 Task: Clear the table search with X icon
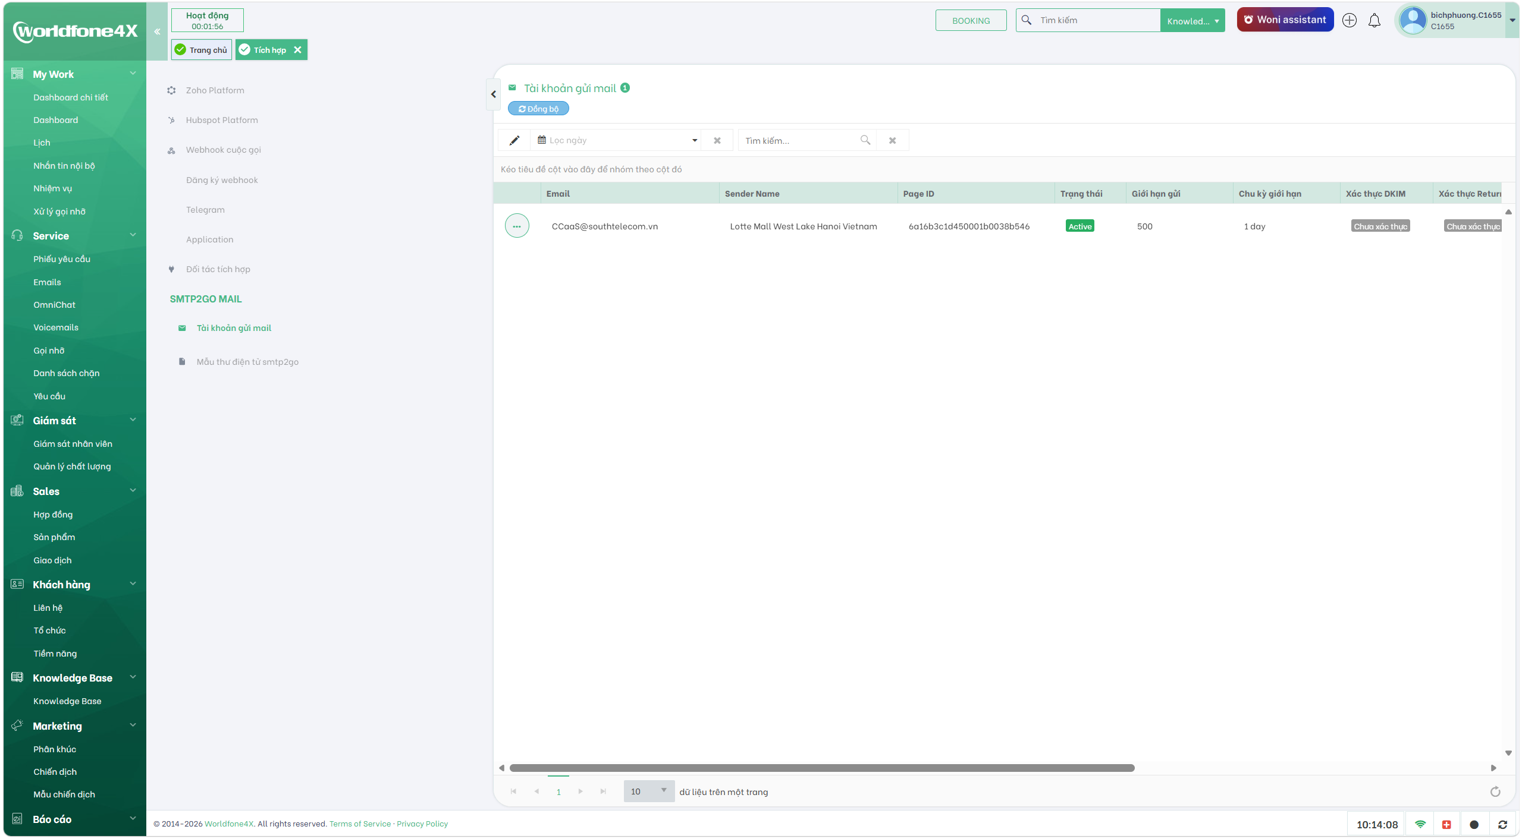(893, 141)
